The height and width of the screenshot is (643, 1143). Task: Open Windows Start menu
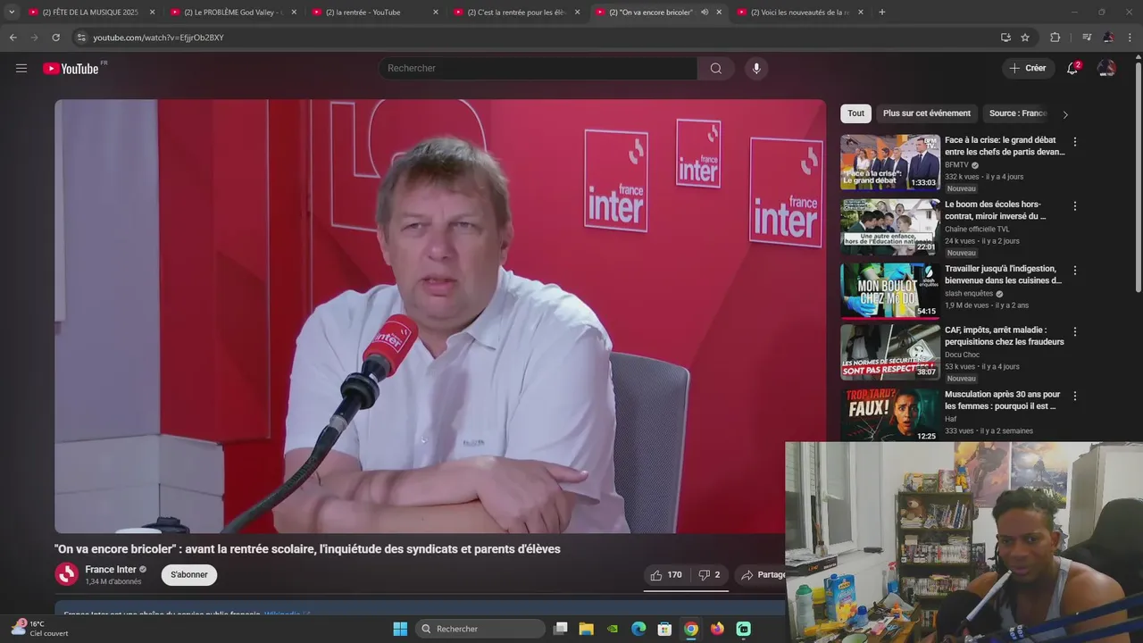tap(400, 629)
